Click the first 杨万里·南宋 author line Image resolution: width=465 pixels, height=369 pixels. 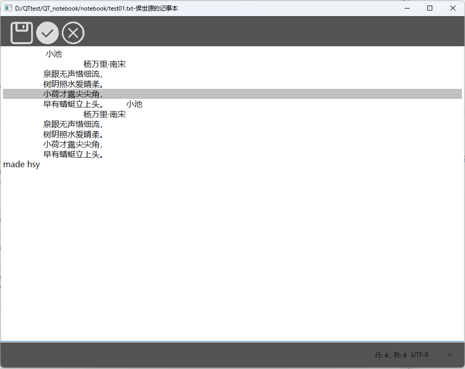[x=105, y=64]
